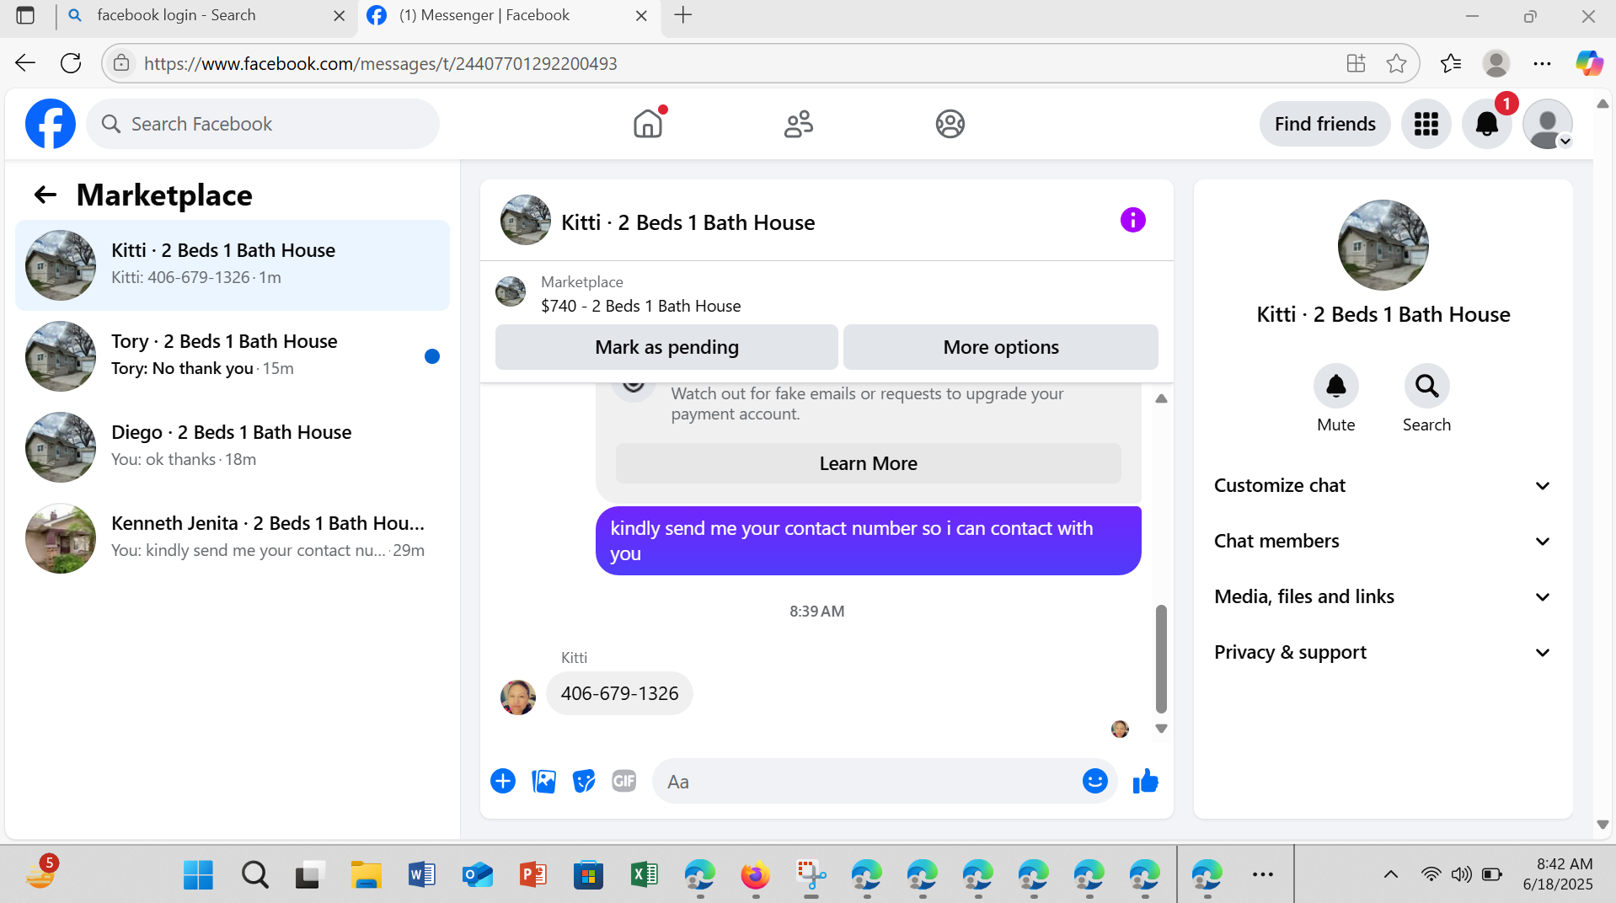
Task: Click the Find friends button
Action: pyautogui.click(x=1324, y=124)
